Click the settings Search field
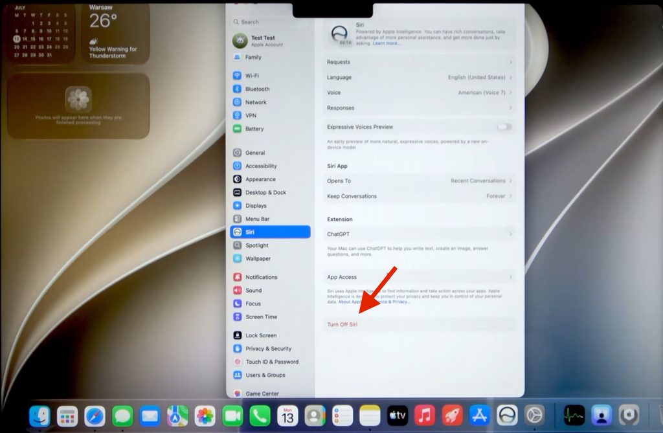Image resolution: width=663 pixels, height=433 pixels. [271, 21]
